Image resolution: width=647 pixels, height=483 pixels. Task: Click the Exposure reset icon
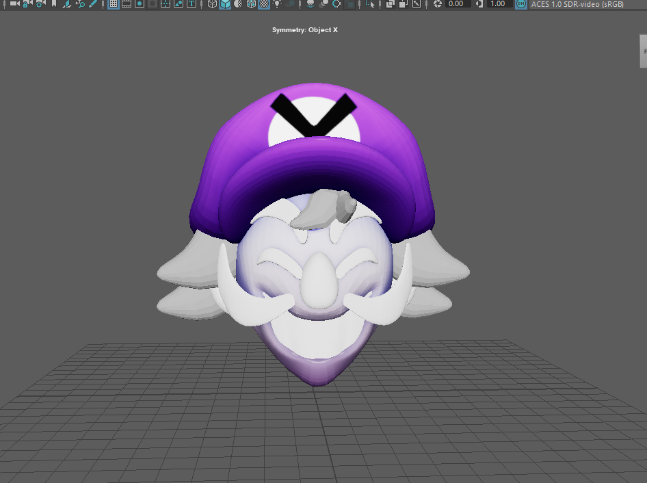[x=438, y=3]
